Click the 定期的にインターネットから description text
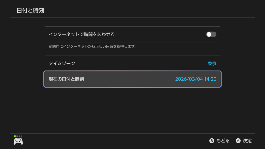 (x=92, y=47)
